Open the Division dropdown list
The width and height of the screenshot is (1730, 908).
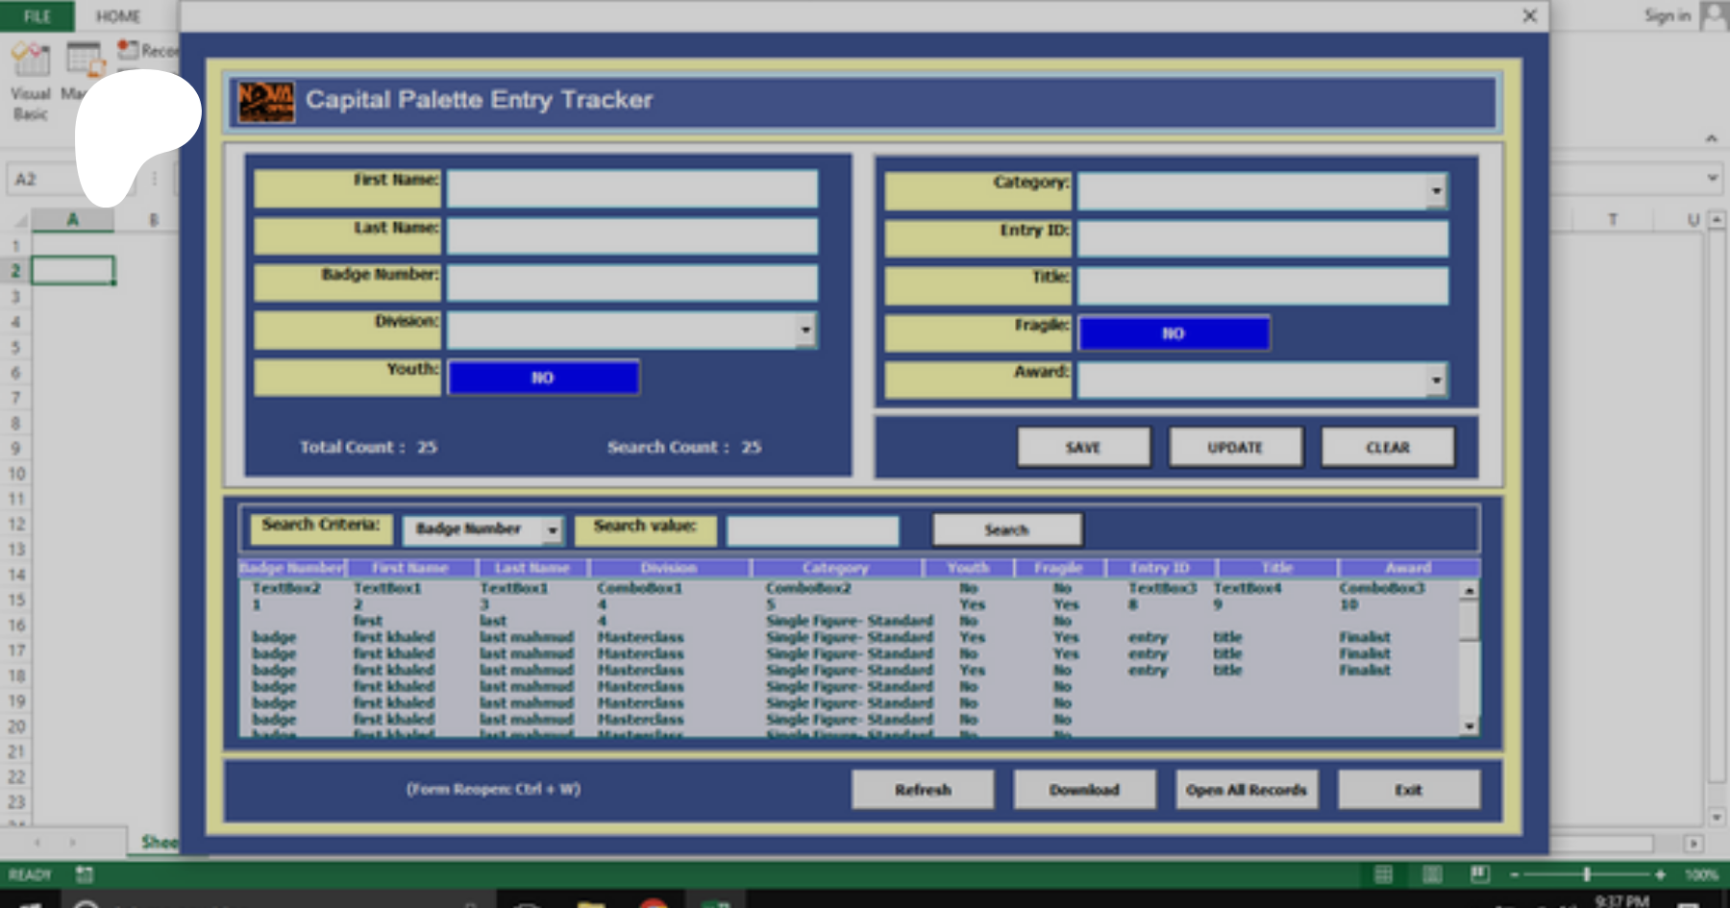805,331
